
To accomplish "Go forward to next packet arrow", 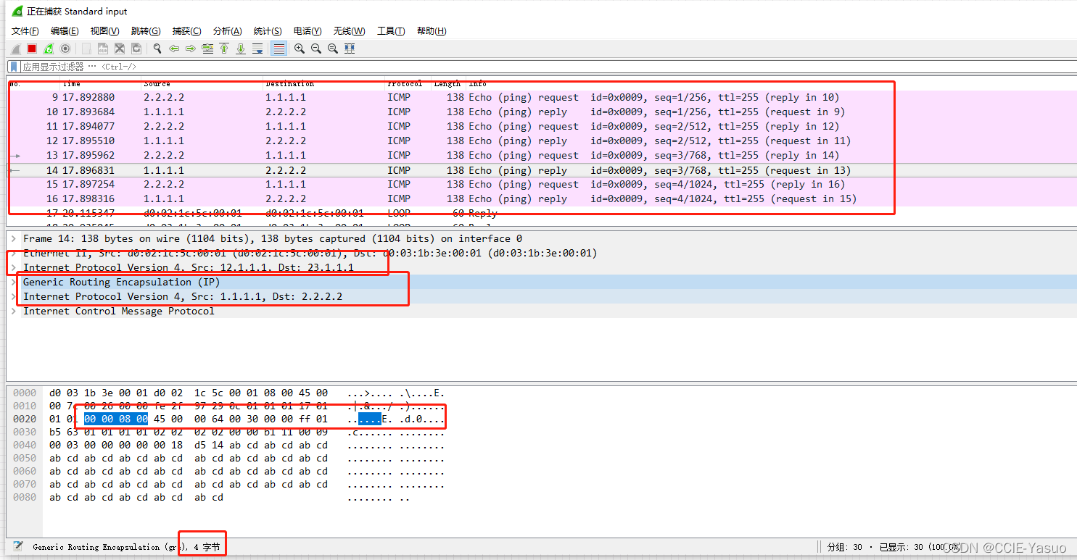I will tap(191, 49).
